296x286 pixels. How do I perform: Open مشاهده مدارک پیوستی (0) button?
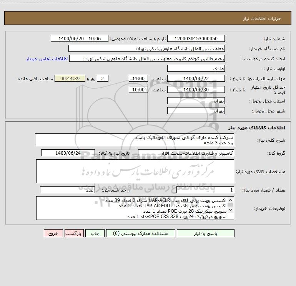pos(141,233)
